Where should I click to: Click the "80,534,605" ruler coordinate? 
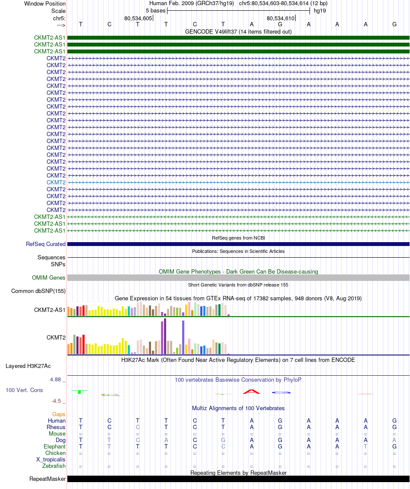click(x=138, y=19)
